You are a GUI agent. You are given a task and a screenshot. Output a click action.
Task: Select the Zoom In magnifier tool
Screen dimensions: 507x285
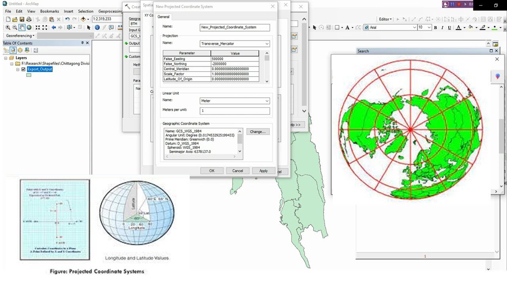[x=8, y=27]
